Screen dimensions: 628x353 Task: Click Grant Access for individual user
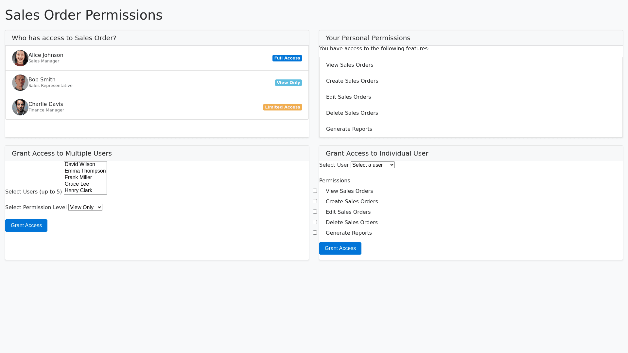[x=340, y=248]
